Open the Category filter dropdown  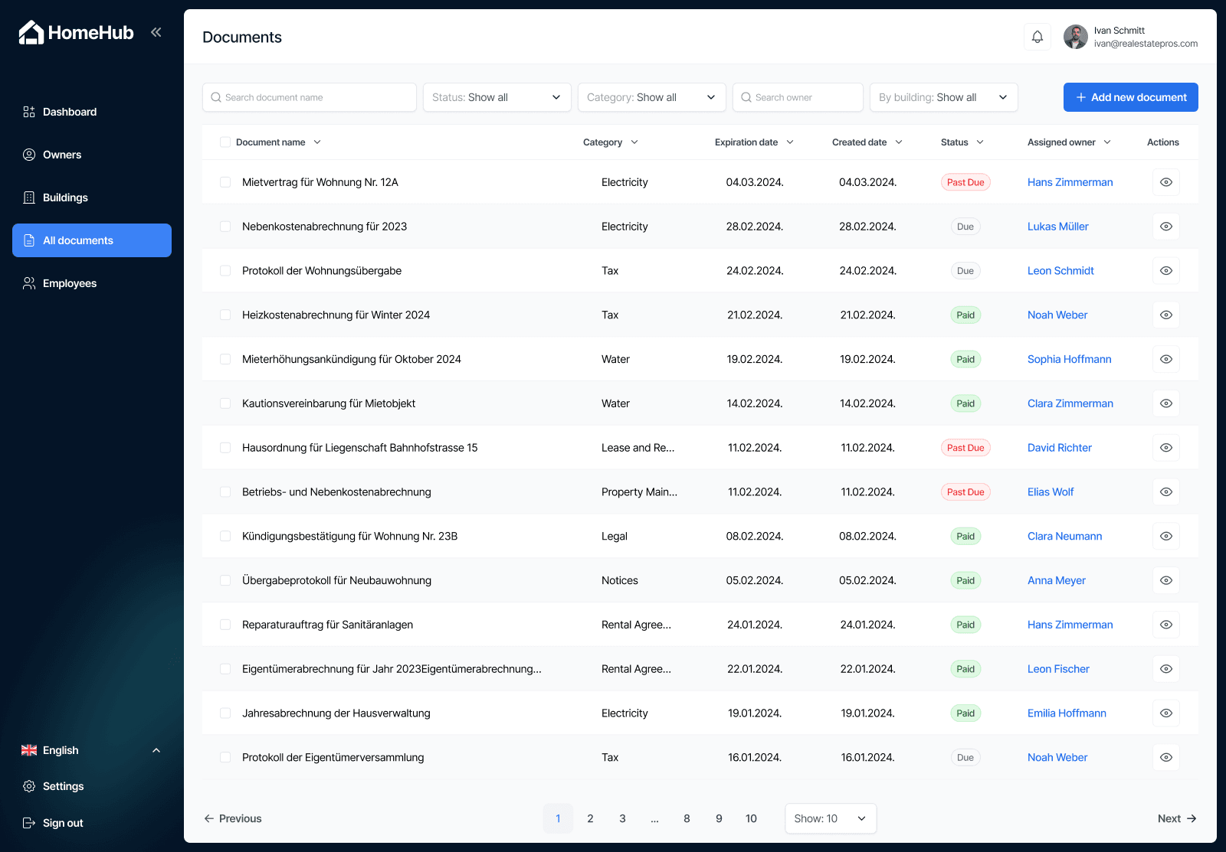pos(652,97)
